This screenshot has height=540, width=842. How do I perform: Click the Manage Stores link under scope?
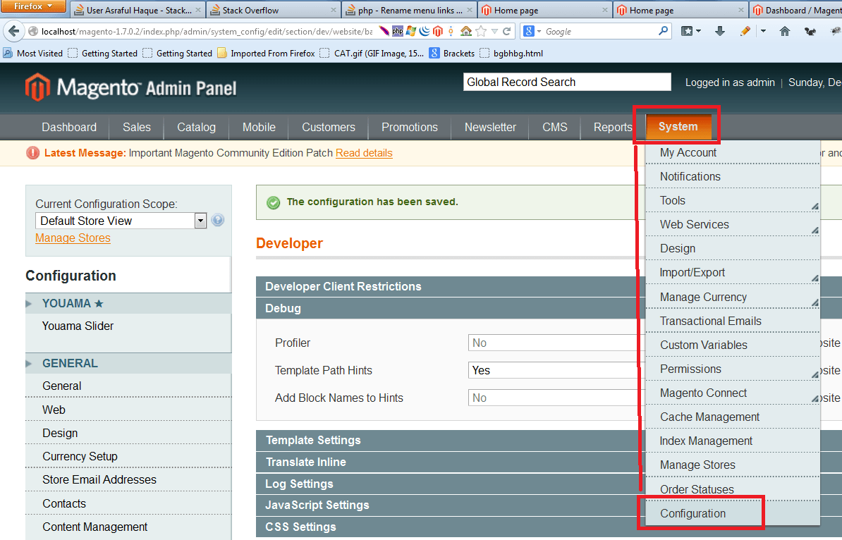click(73, 238)
